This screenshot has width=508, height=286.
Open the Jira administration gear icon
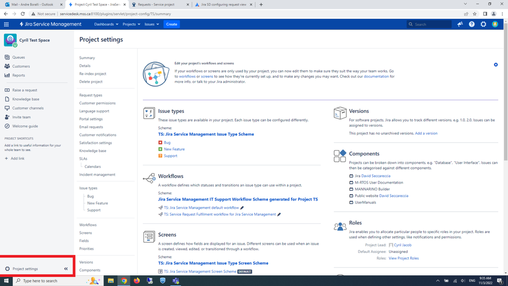coord(484,24)
